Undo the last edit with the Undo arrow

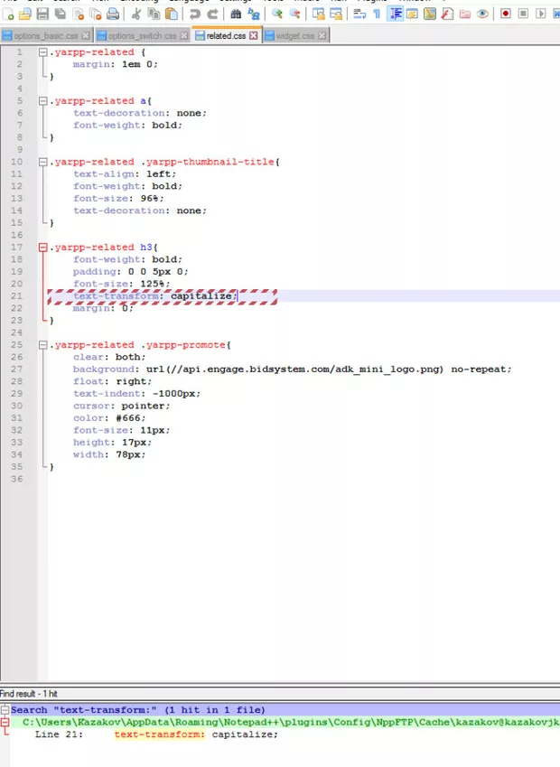tap(195, 14)
